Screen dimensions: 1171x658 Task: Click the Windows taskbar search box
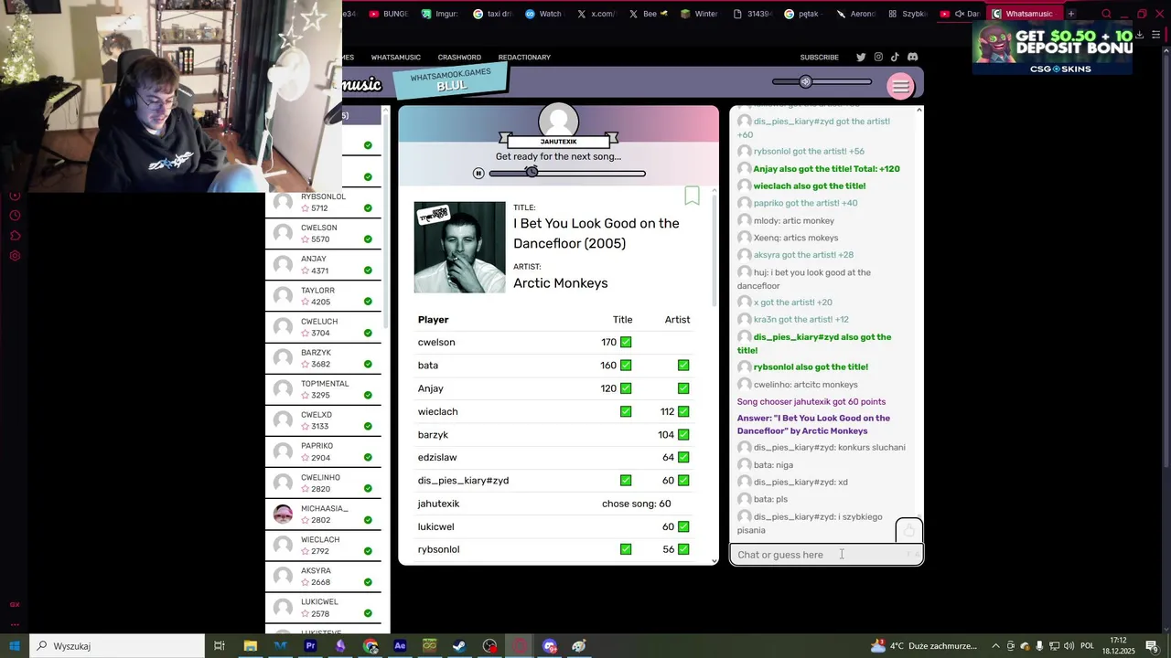coord(117,646)
